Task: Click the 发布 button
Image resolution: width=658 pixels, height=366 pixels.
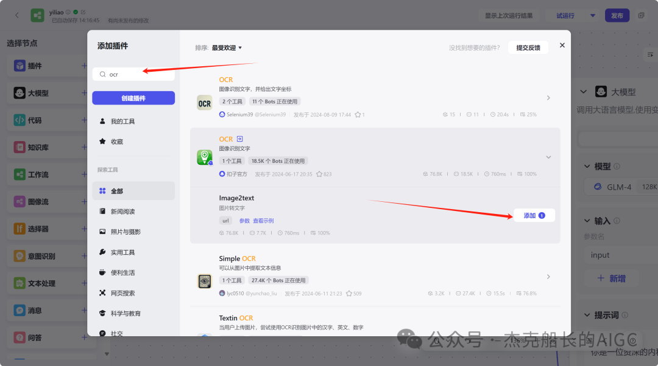Action: point(617,15)
